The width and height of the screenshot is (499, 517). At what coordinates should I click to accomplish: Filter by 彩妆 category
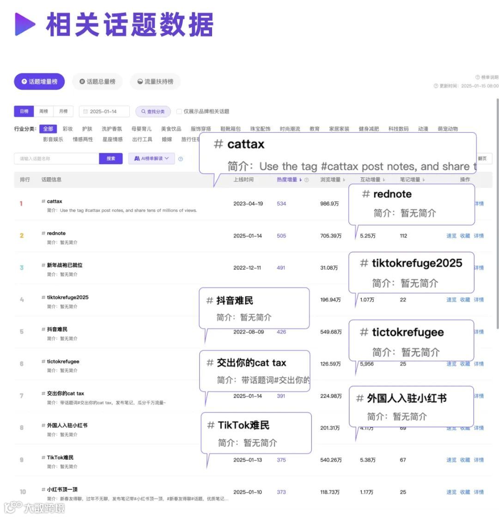[x=67, y=129]
